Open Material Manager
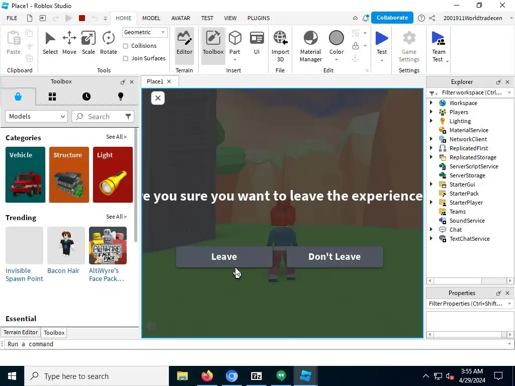Viewport: 515px width, 386px height. pos(310,46)
